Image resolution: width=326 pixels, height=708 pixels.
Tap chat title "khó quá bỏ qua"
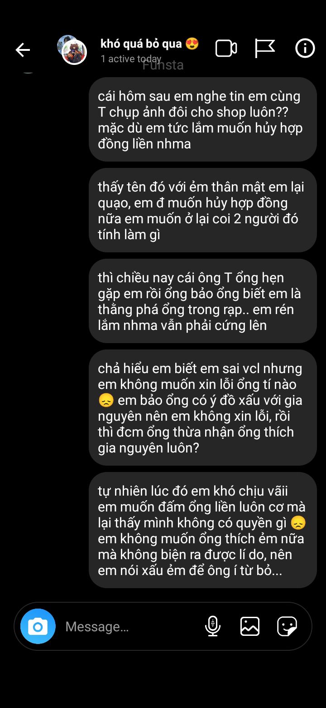141,44
